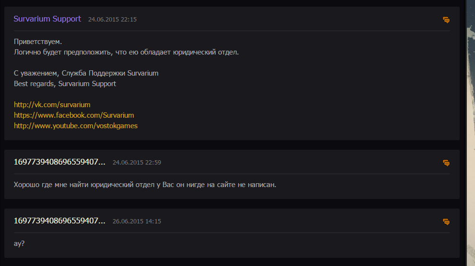
Task: Click the Survarium Support author name
Action: pos(47,19)
